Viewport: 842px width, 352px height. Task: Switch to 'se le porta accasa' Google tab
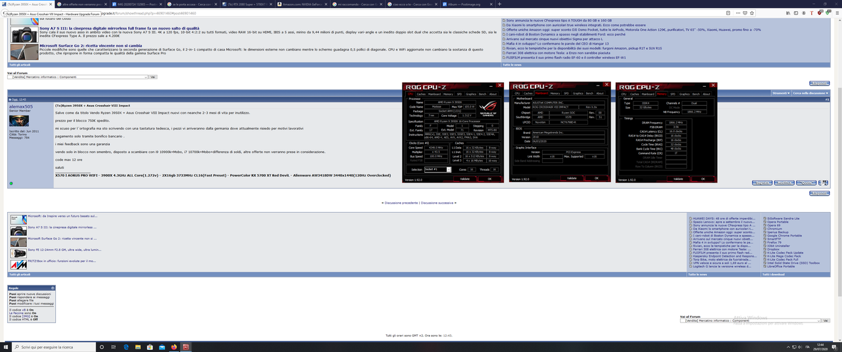(191, 5)
